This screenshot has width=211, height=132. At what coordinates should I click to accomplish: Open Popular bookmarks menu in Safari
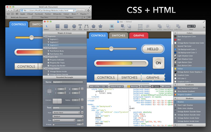click(84, 14)
